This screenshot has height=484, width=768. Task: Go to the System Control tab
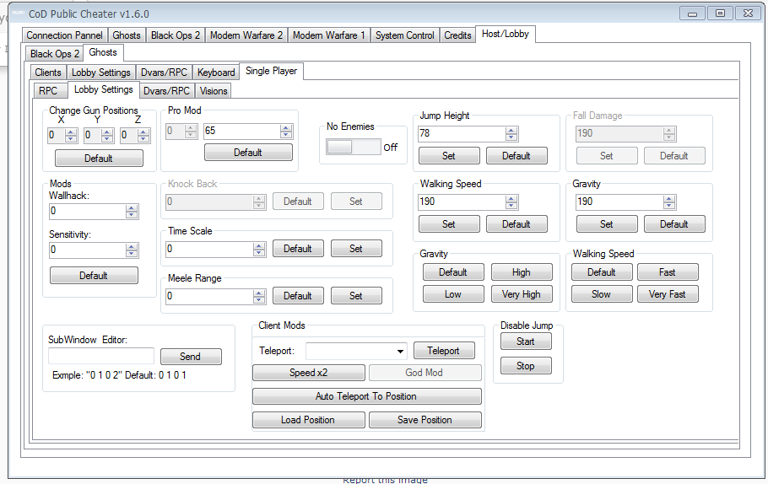(x=404, y=35)
